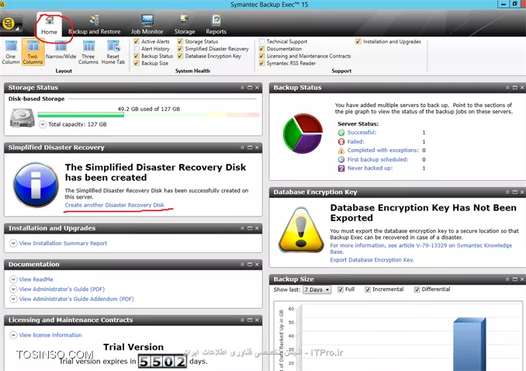526x371 pixels.
Task: Enable the Technical Support checkbox
Action: (261, 42)
